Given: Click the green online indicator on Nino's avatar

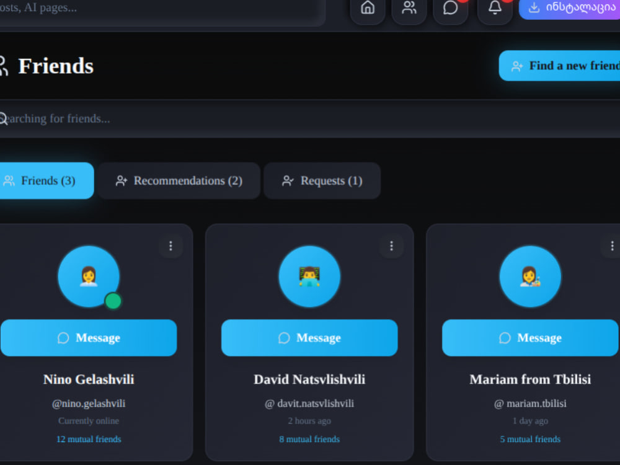Looking at the screenshot, I should point(113,301).
